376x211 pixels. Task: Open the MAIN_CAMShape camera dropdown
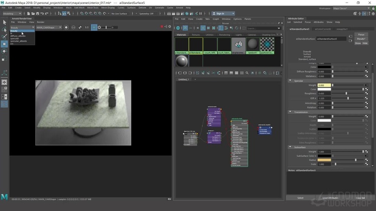pos(49,28)
